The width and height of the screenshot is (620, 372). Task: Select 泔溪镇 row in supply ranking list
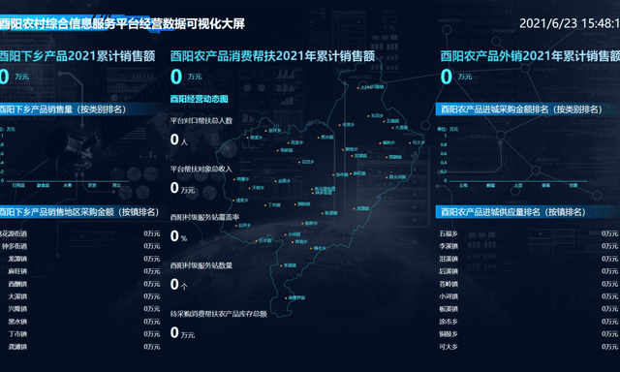click(529, 259)
